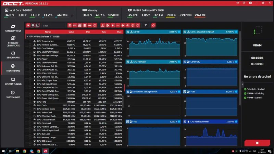Toggle CPU sensors filter icon
This screenshot has width=274, height=154.
[70, 25]
